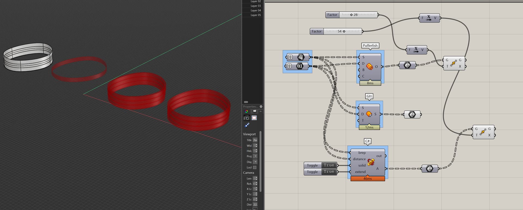Click the GH group label
The width and height of the screenshot is (523, 210).
[369, 96]
